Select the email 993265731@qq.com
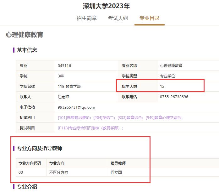Image resolution: width=219 pixels, height=192 pixels. click(76, 107)
